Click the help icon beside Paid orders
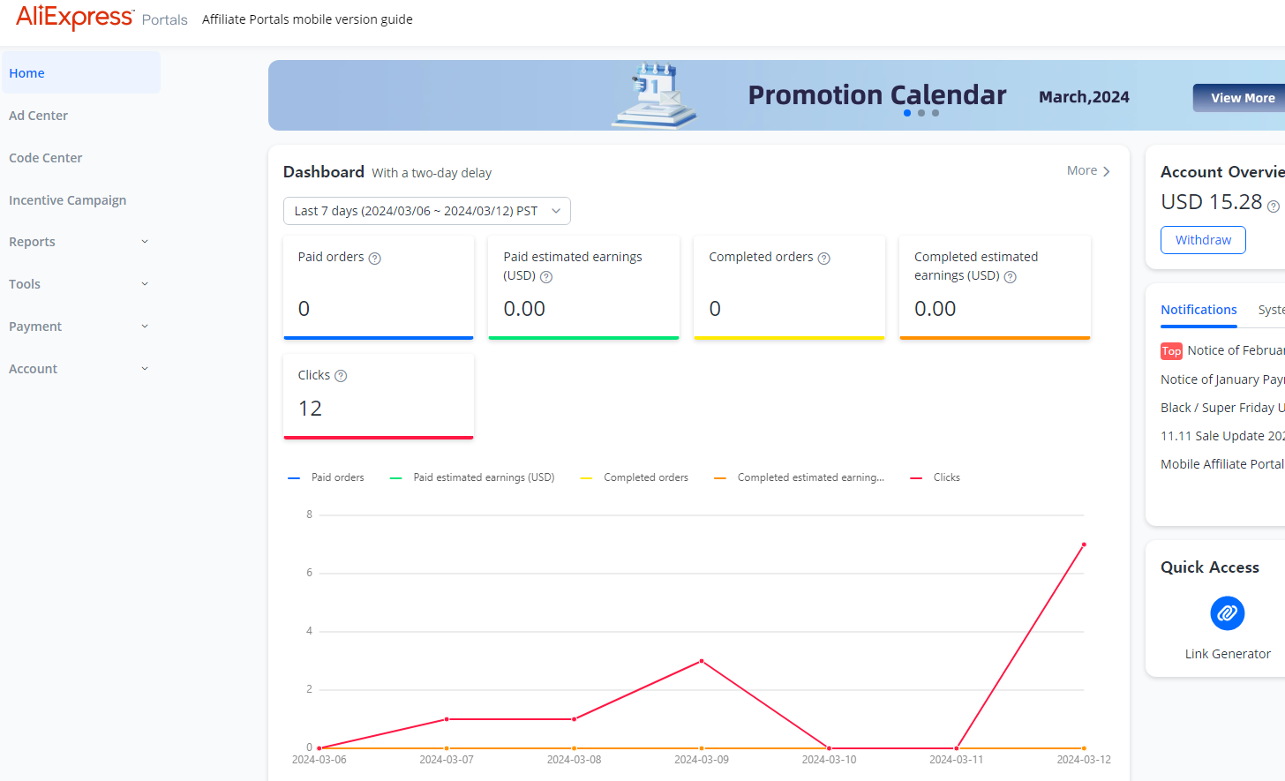 pyautogui.click(x=375, y=259)
